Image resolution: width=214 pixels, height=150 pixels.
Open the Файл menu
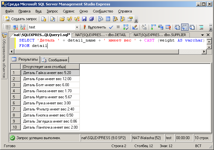click(x=9, y=11)
